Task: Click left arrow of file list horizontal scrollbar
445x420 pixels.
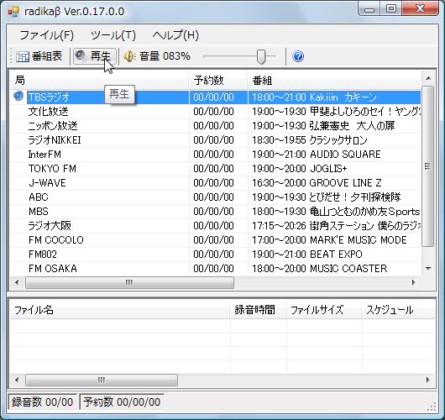Action: (17, 380)
